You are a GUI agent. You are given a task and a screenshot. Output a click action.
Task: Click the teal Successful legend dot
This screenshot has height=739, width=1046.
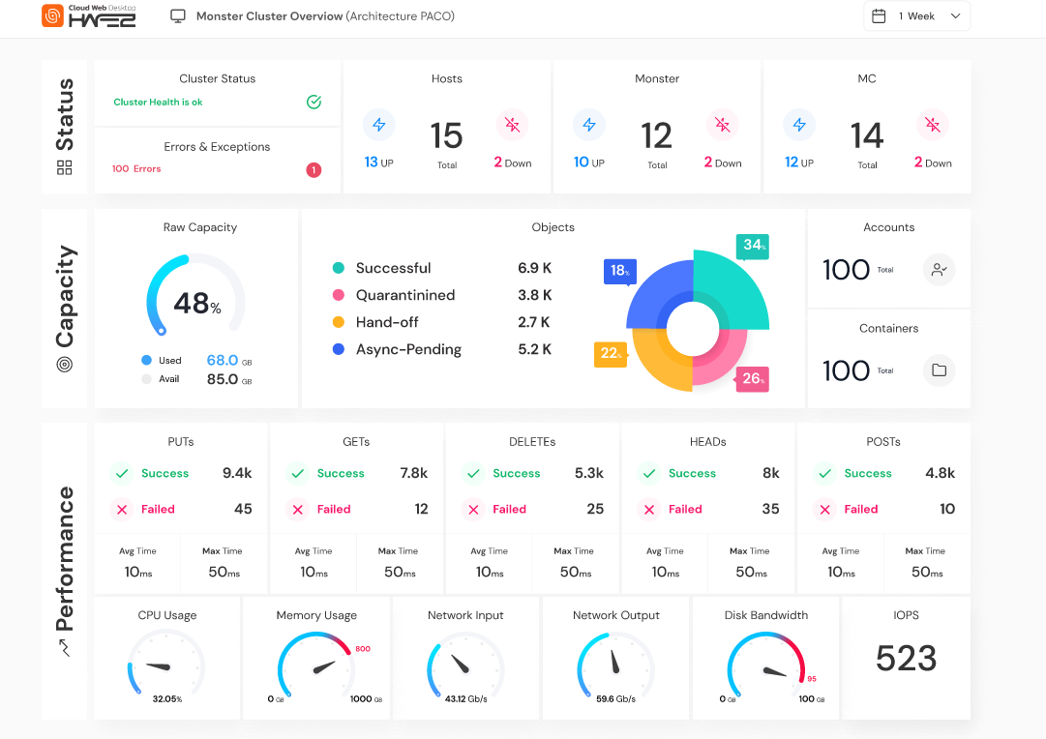(339, 268)
